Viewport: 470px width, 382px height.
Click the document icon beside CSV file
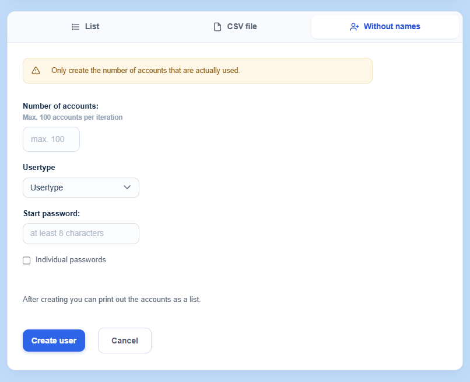click(218, 27)
